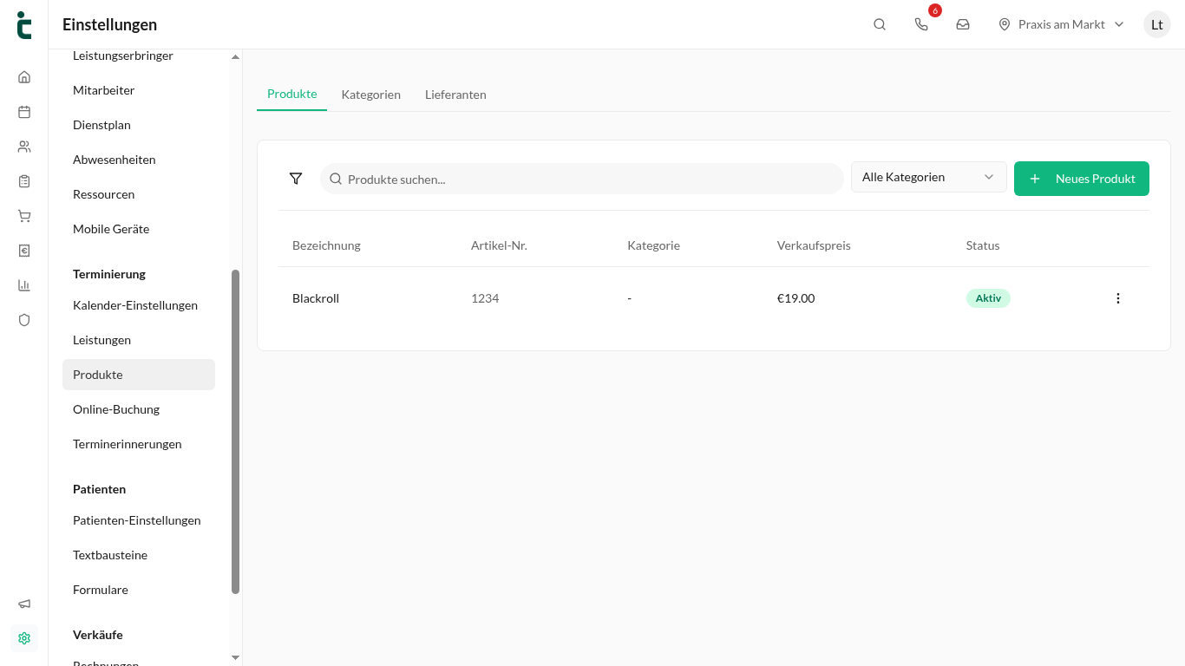Open the shield icon in the left rail

tap(24, 319)
